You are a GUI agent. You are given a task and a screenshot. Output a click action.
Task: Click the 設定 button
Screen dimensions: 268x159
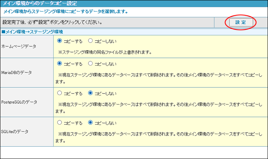point(240,23)
